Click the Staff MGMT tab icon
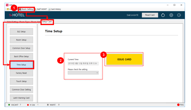This screenshot has width=191, height=110. pyautogui.click(x=36, y=9)
